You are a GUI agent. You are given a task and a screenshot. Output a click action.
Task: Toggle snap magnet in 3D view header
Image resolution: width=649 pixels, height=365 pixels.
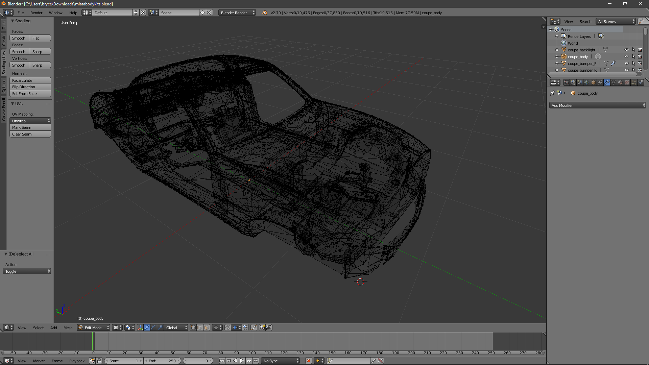pos(228,327)
